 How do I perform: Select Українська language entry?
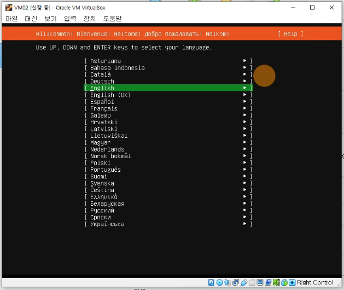tap(168, 224)
